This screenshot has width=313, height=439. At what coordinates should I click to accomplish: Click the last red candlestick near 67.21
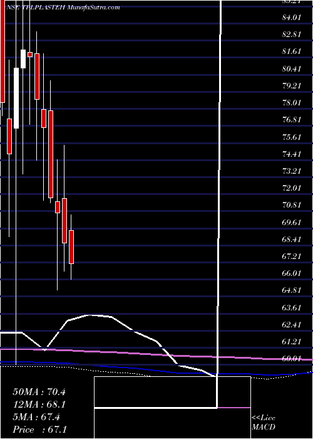click(x=71, y=247)
